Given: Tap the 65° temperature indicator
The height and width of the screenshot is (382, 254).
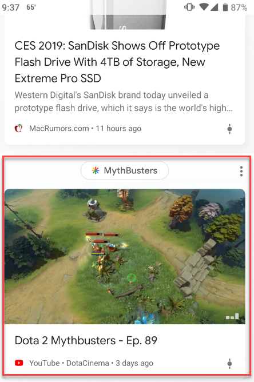Looking at the screenshot, I should [x=31, y=7].
